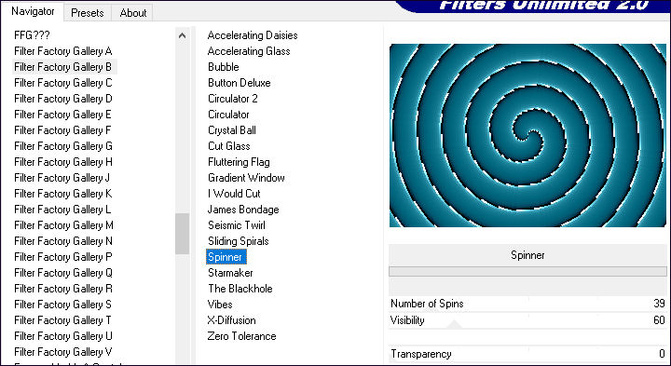Select Filter Factory Gallery A

click(x=63, y=51)
